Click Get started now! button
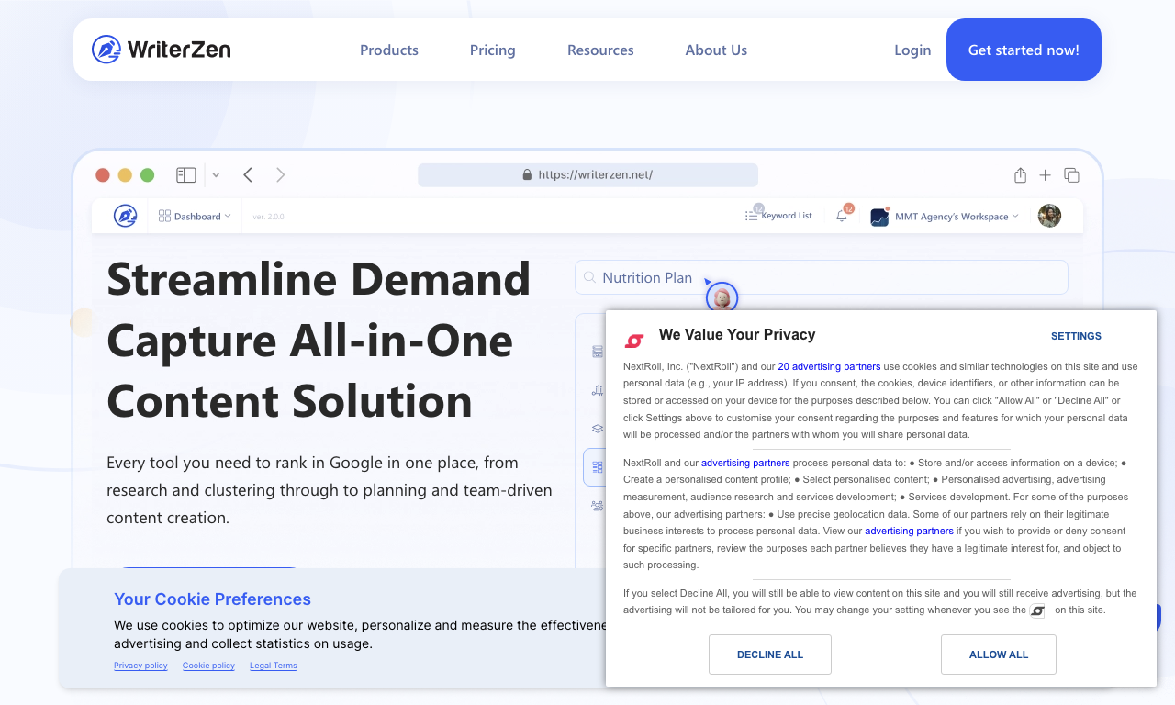Viewport: 1175px width, 705px height. coord(1024,50)
